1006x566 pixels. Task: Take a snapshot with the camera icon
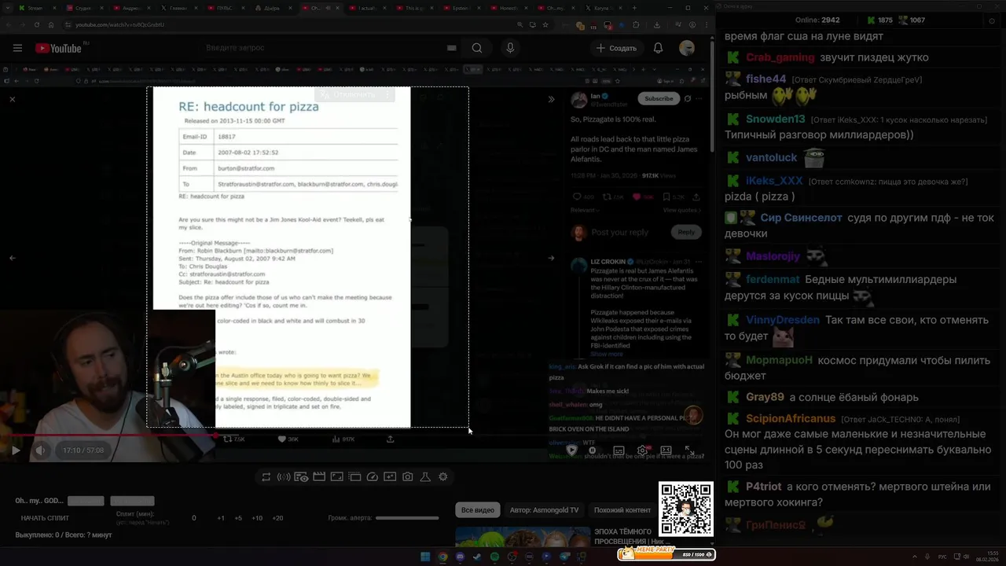[x=407, y=476]
